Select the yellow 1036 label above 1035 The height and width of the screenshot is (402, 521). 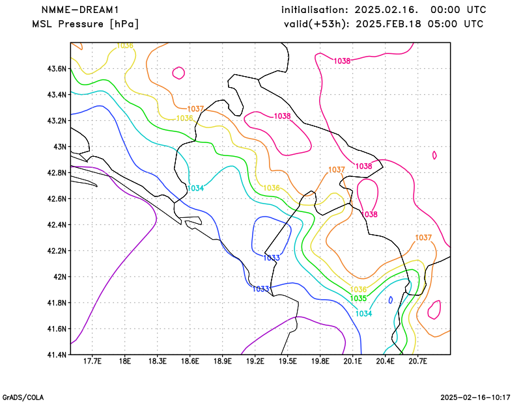click(x=358, y=289)
